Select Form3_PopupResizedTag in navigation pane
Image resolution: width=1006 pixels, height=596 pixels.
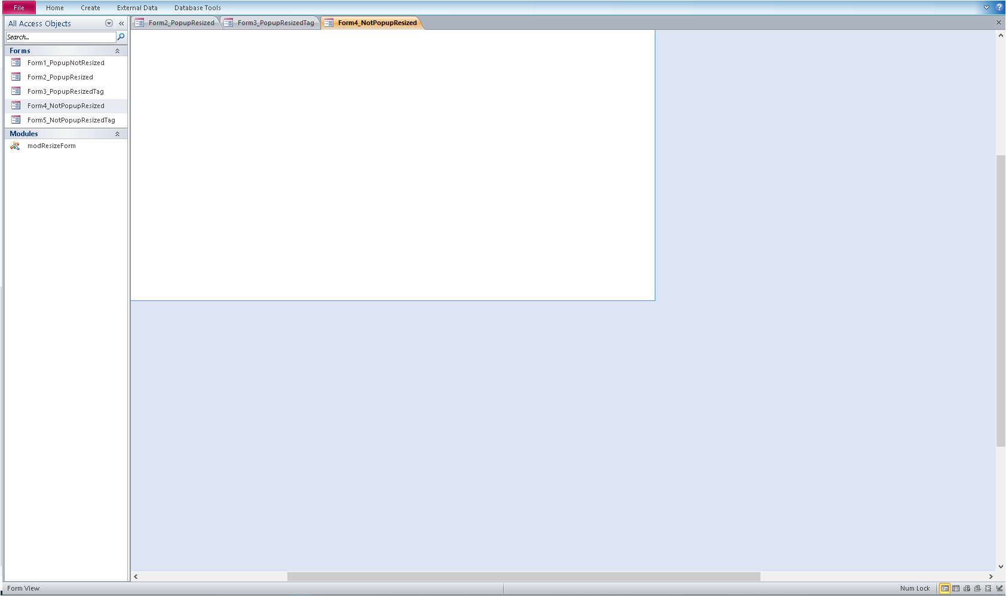(x=66, y=91)
